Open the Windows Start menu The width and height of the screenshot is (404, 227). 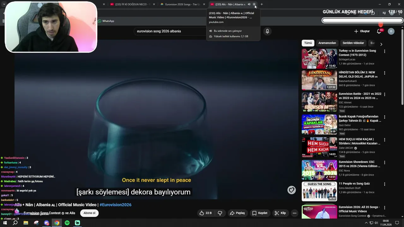click(5, 223)
